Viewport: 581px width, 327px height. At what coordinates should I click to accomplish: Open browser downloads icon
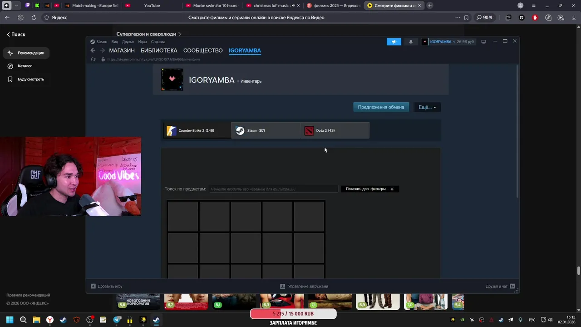574,18
